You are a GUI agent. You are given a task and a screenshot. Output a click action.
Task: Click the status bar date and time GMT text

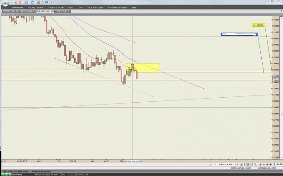point(49,174)
